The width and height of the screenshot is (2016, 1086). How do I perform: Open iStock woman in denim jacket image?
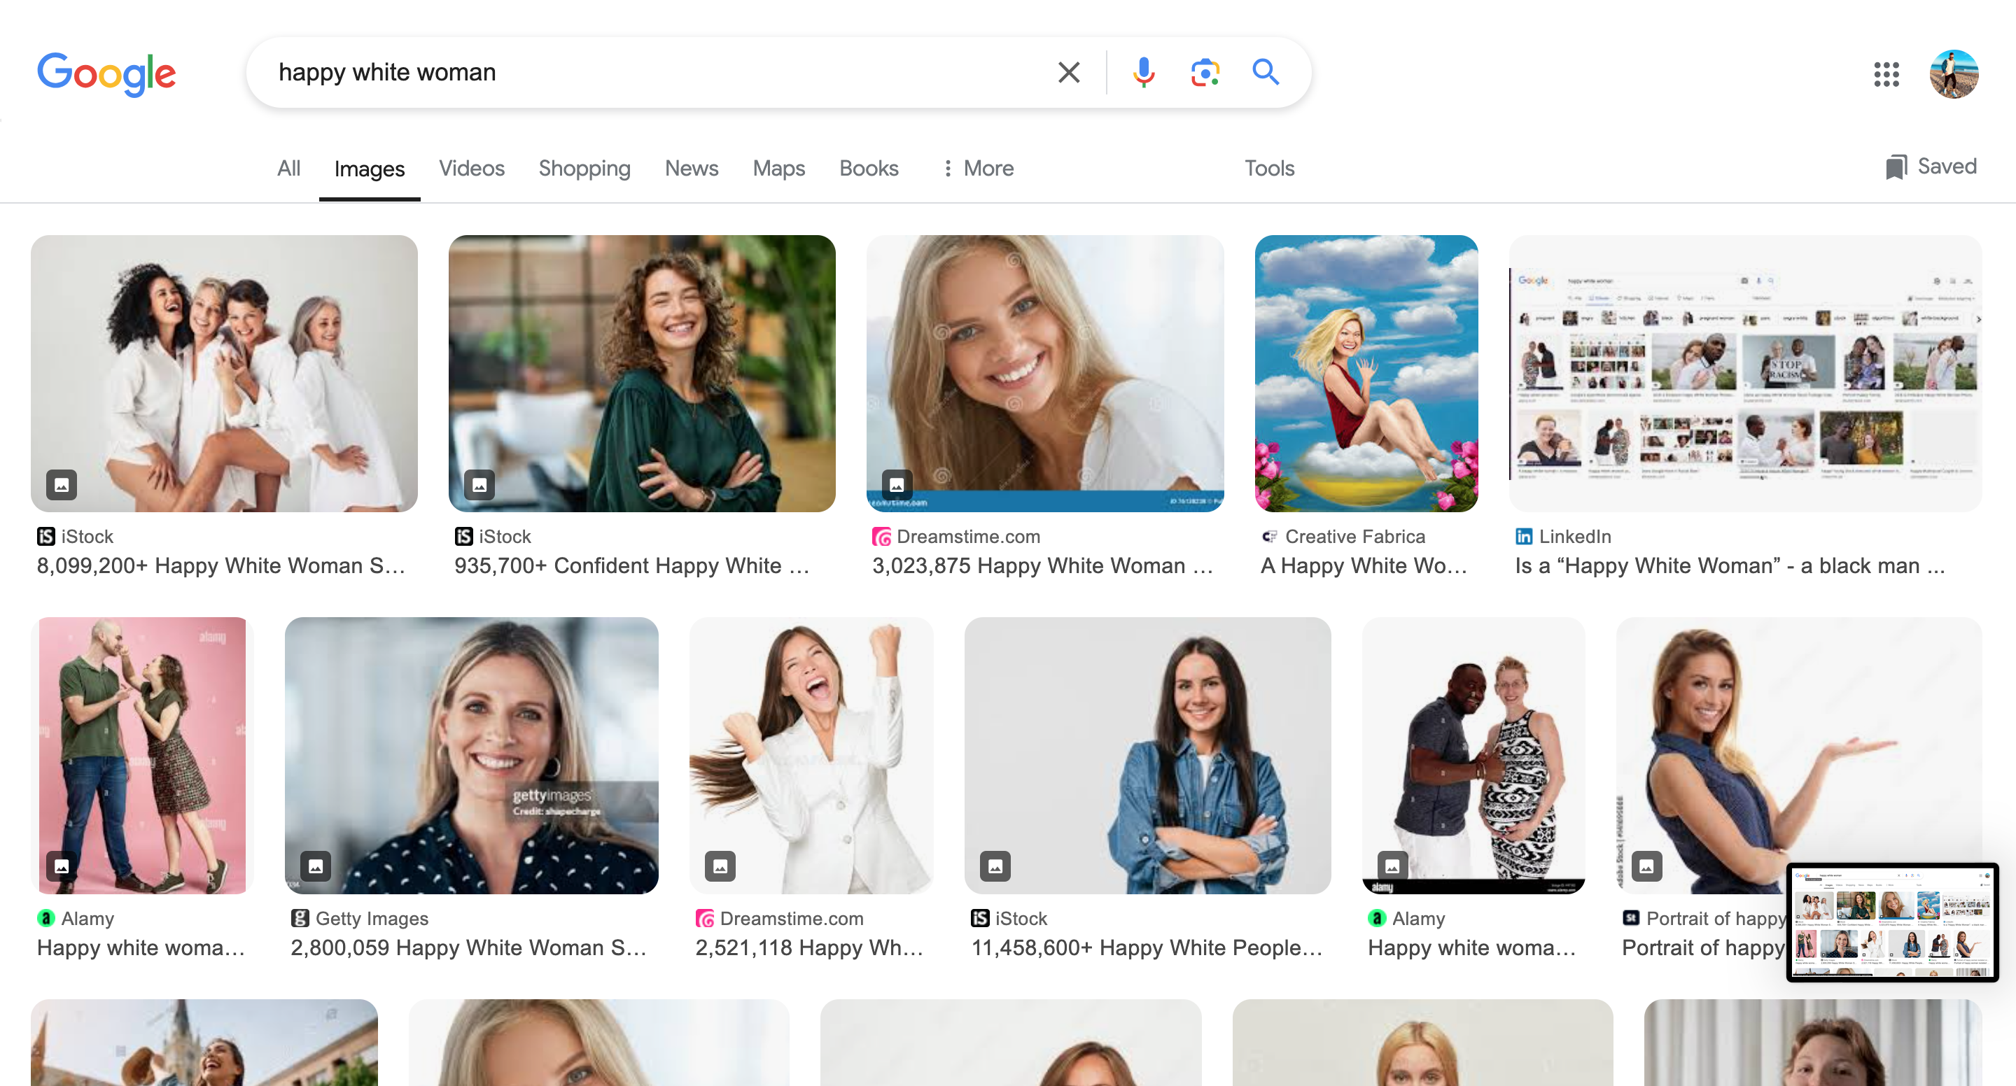pos(1147,755)
